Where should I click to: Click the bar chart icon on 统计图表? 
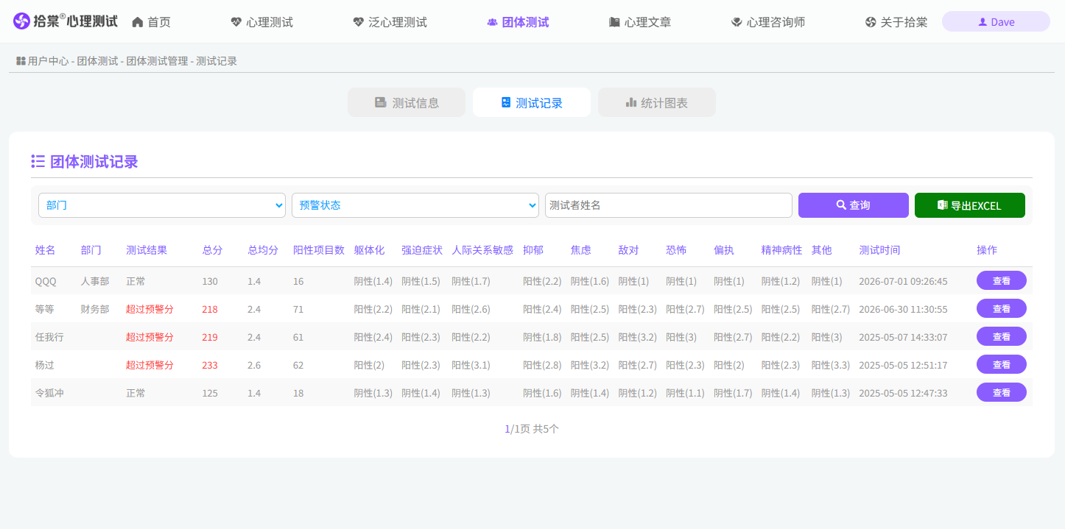pos(631,102)
